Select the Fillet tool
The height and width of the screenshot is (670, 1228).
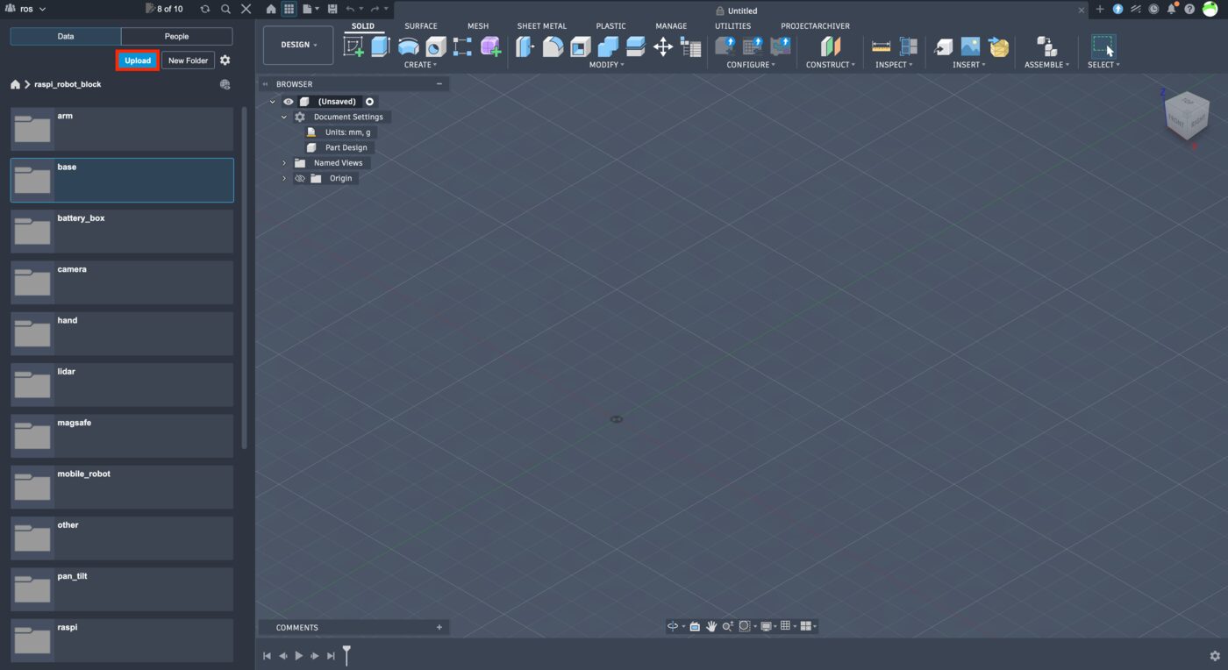pyautogui.click(x=553, y=46)
